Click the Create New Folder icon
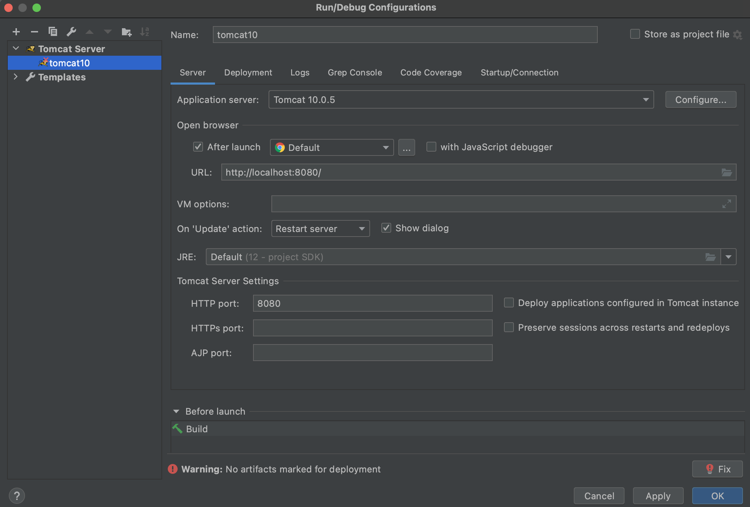 [127, 32]
